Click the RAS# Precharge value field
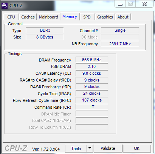Image resolution: width=155 pixels, height=154 pixels. click(x=92, y=87)
